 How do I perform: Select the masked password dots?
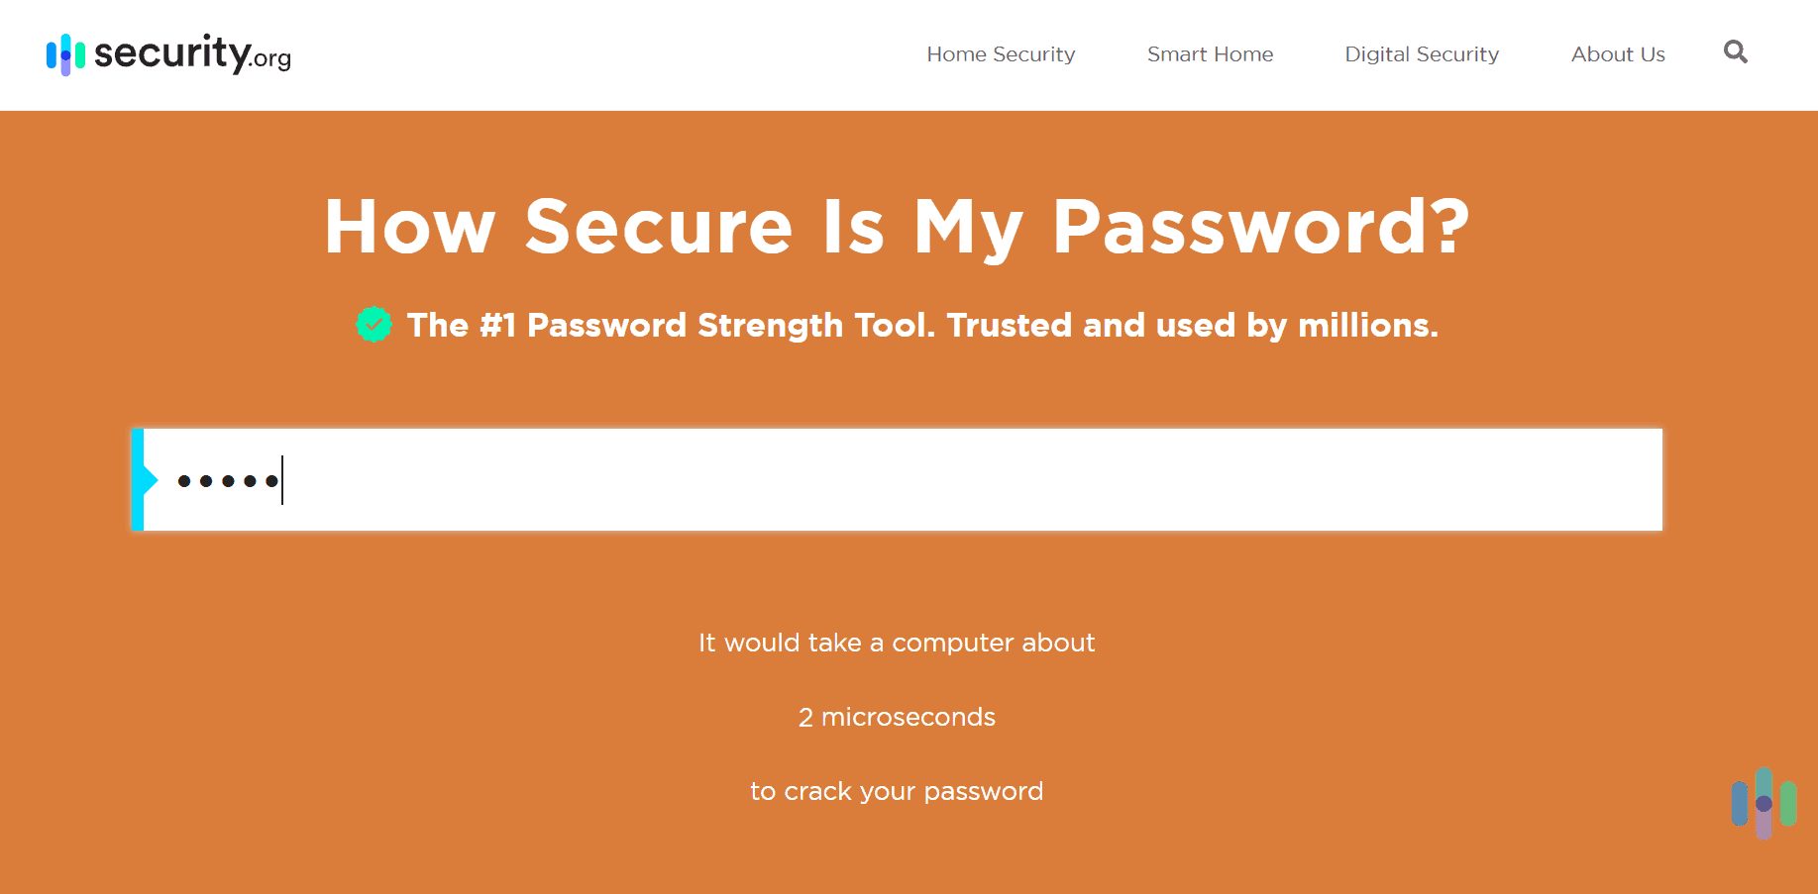point(227,480)
